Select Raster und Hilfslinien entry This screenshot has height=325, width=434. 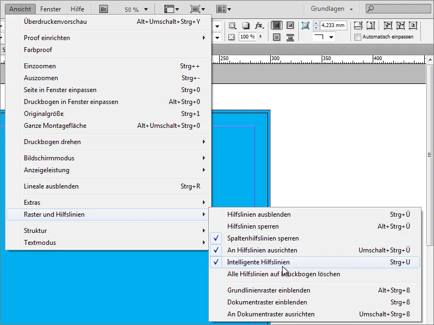108,214
